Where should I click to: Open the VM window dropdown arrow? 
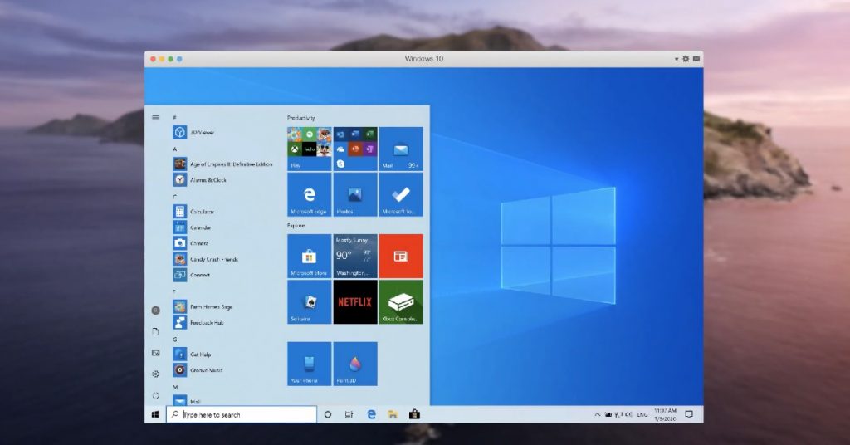click(677, 59)
